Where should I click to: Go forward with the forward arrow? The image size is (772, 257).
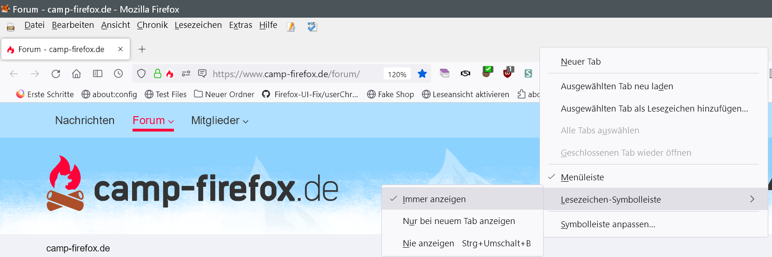click(35, 73)
